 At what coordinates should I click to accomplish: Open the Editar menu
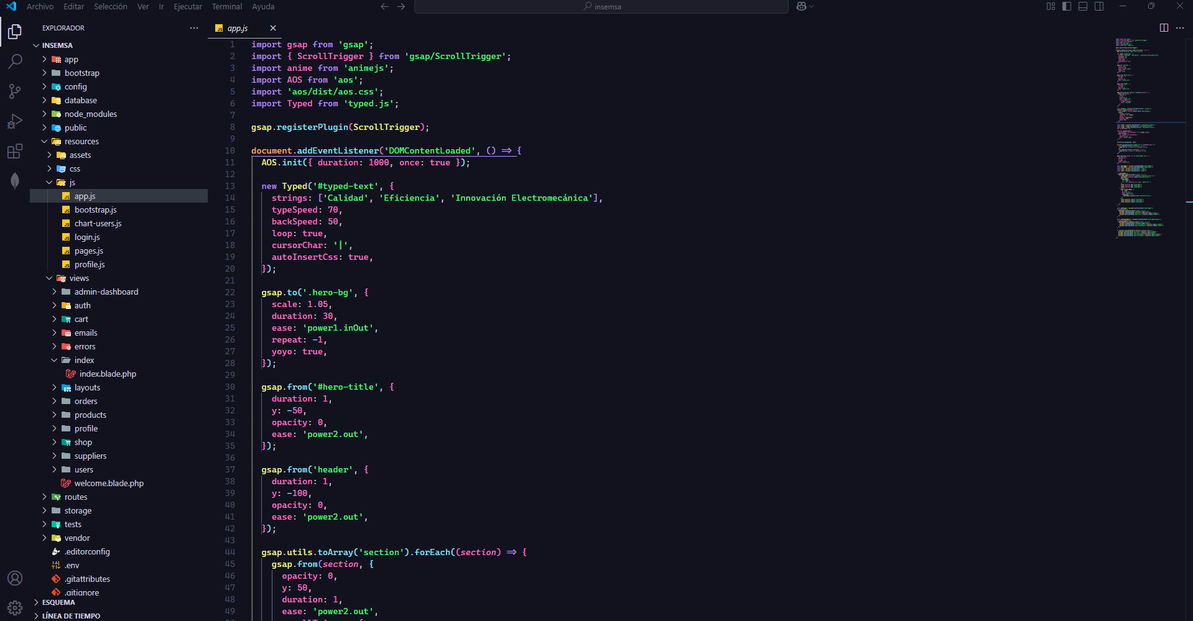point(74,6)
